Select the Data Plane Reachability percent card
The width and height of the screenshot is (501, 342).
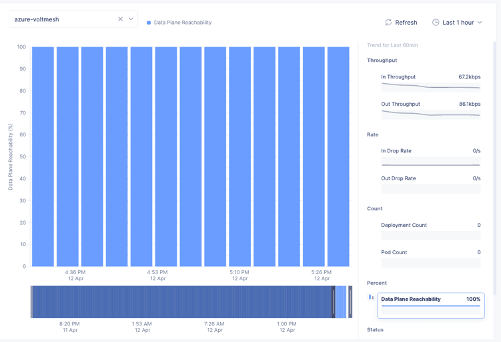point(430,305)
